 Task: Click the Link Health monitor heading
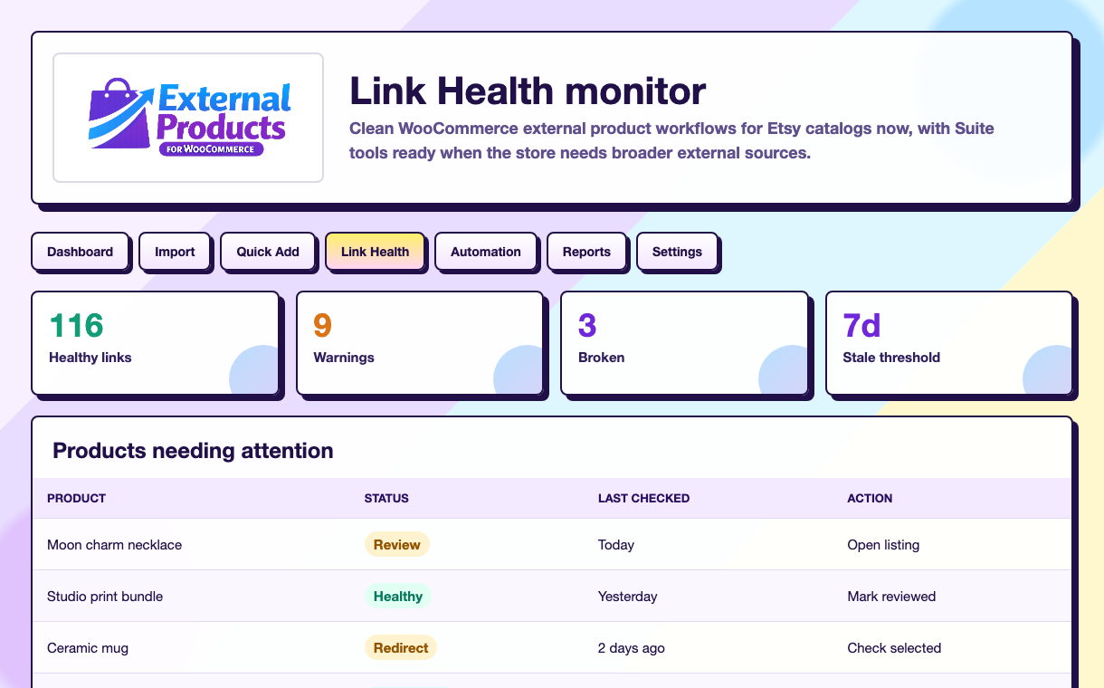tap(528, 91)
